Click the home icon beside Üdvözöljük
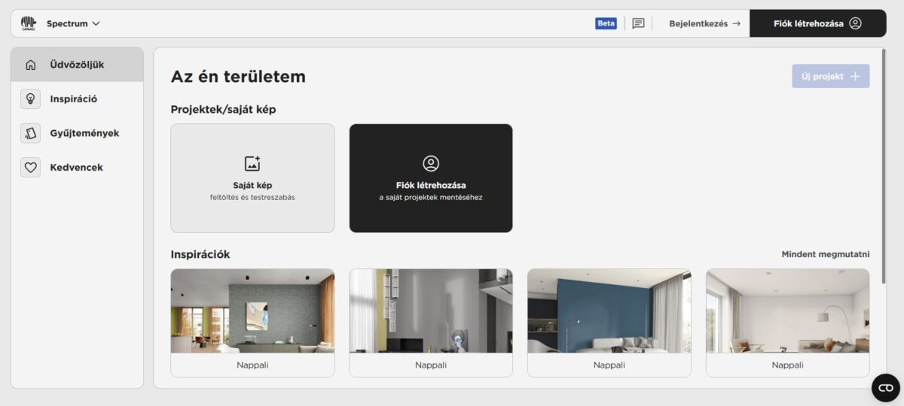904x406 pixels. [x=31, y=65]
